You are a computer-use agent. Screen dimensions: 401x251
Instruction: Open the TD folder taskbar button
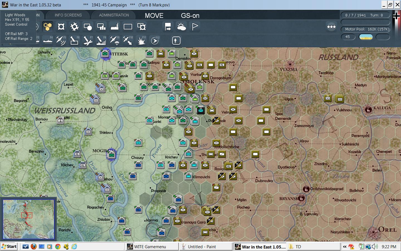click(313, 247)
